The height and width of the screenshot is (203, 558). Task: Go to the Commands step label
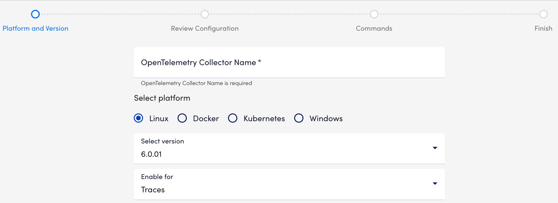click(374, 28)
